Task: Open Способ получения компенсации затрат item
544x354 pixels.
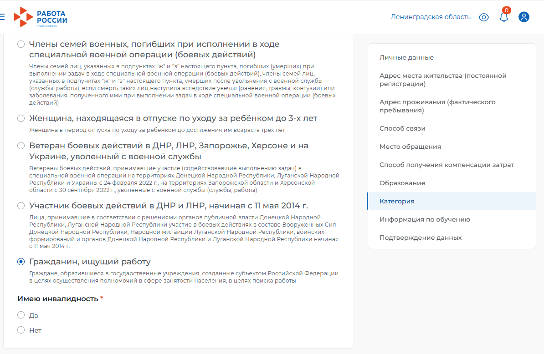Action: [446, 165]
